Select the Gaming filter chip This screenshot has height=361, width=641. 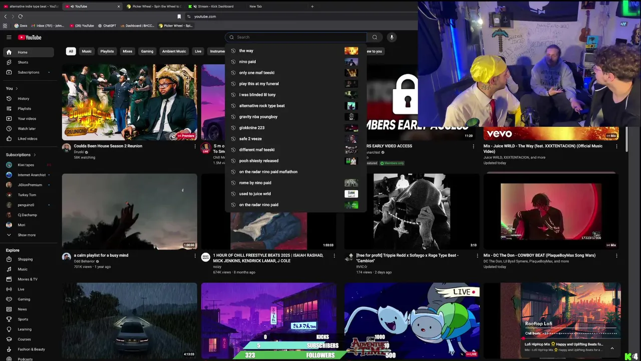tap(147, 51)
